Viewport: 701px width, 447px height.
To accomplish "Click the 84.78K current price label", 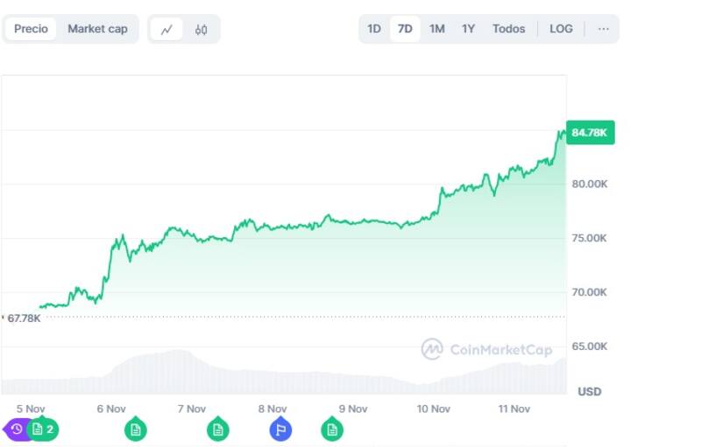I will pyautogui.click(x=591, y=133).
